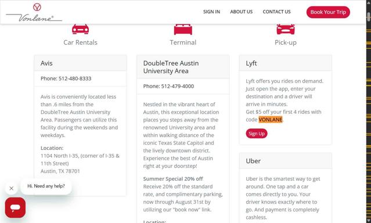Select the Pick-up heading
The width and height of the screenshot is (371, 223).
pyautogui.click(x=286, y=42)
